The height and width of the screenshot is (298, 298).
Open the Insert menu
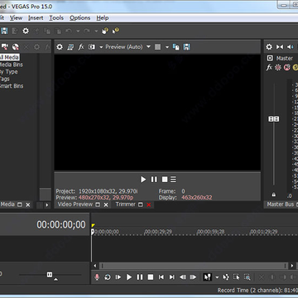click(x=36, y=18)
